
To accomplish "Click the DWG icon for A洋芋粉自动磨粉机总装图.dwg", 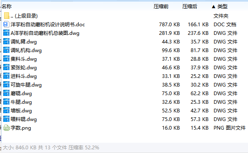I will (6, 33).
